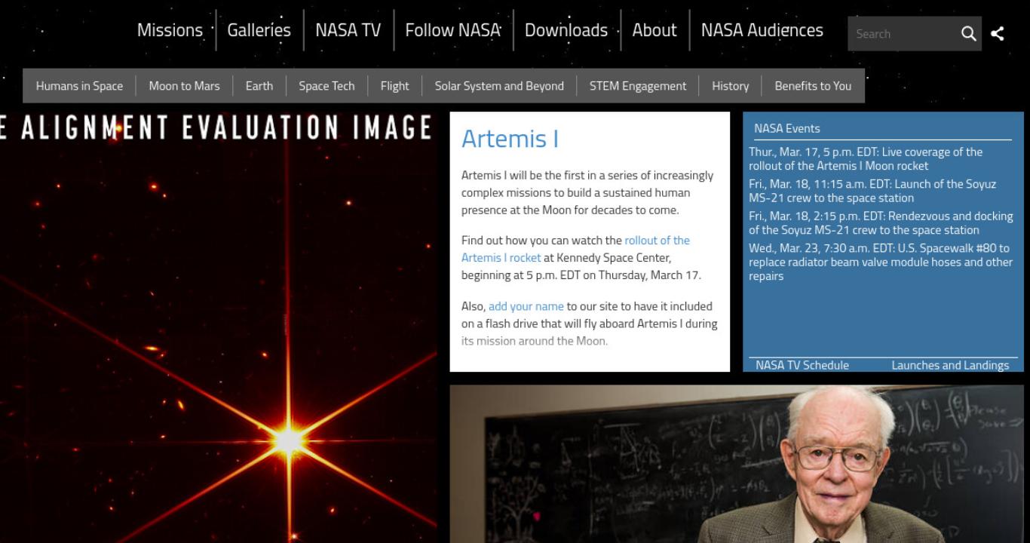Open the NASA Audiences menu

762,30
